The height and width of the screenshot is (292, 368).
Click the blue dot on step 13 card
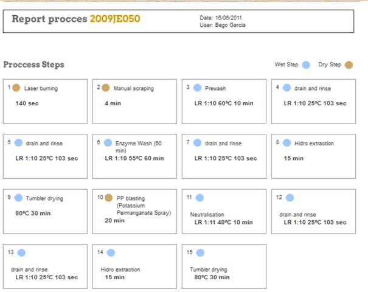pos(21,253)
